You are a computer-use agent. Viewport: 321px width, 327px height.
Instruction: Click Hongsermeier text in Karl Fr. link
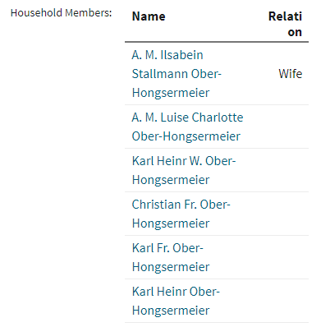pyautogui.click(x=171, y=267)
